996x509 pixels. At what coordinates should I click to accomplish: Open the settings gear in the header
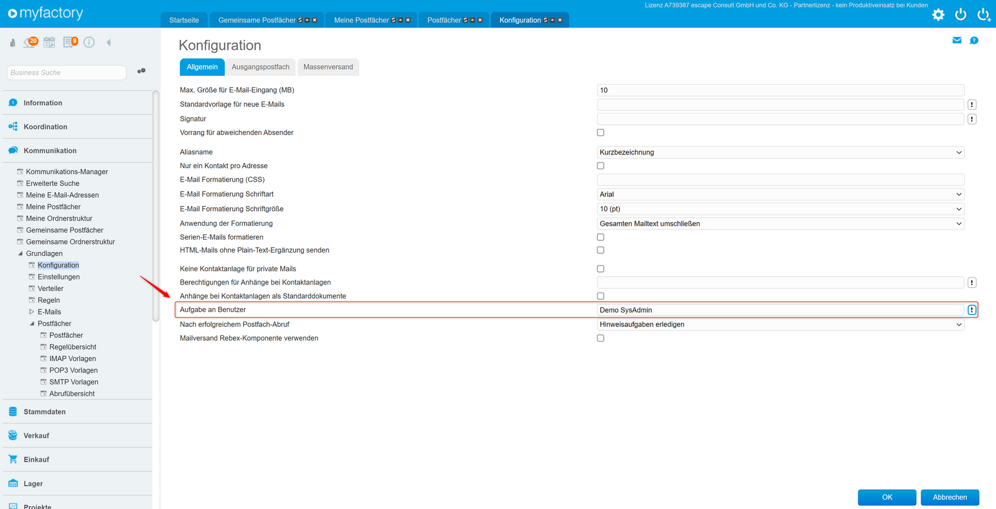click(938, 14)
